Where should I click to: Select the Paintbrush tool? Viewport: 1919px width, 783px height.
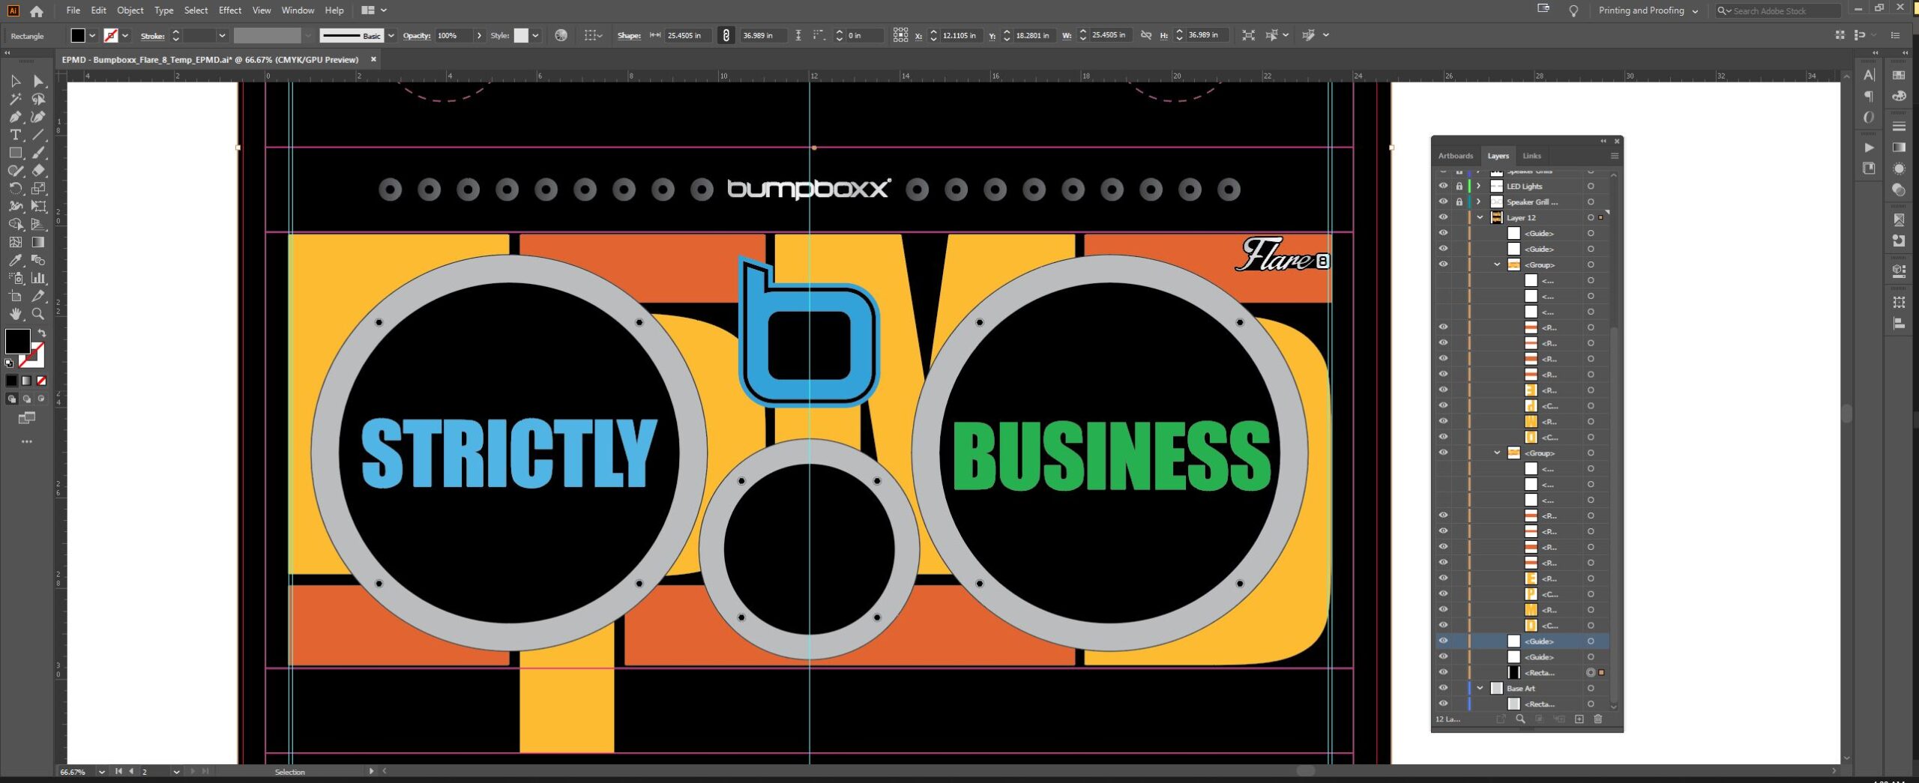tap(38, 153)
